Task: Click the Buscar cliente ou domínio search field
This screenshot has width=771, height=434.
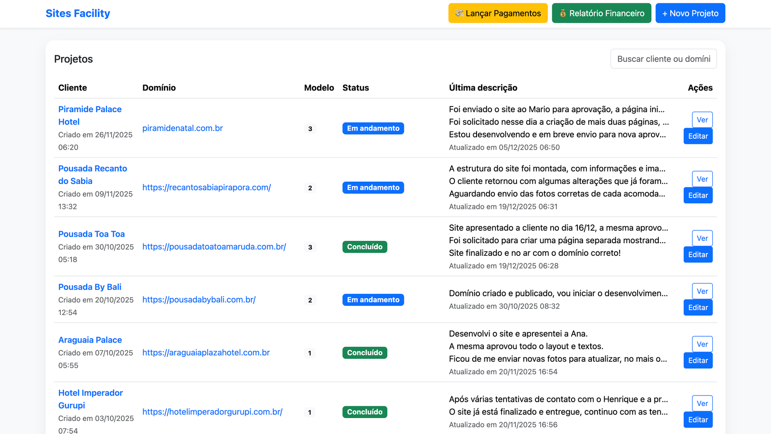Action: [x=664, y=58]
